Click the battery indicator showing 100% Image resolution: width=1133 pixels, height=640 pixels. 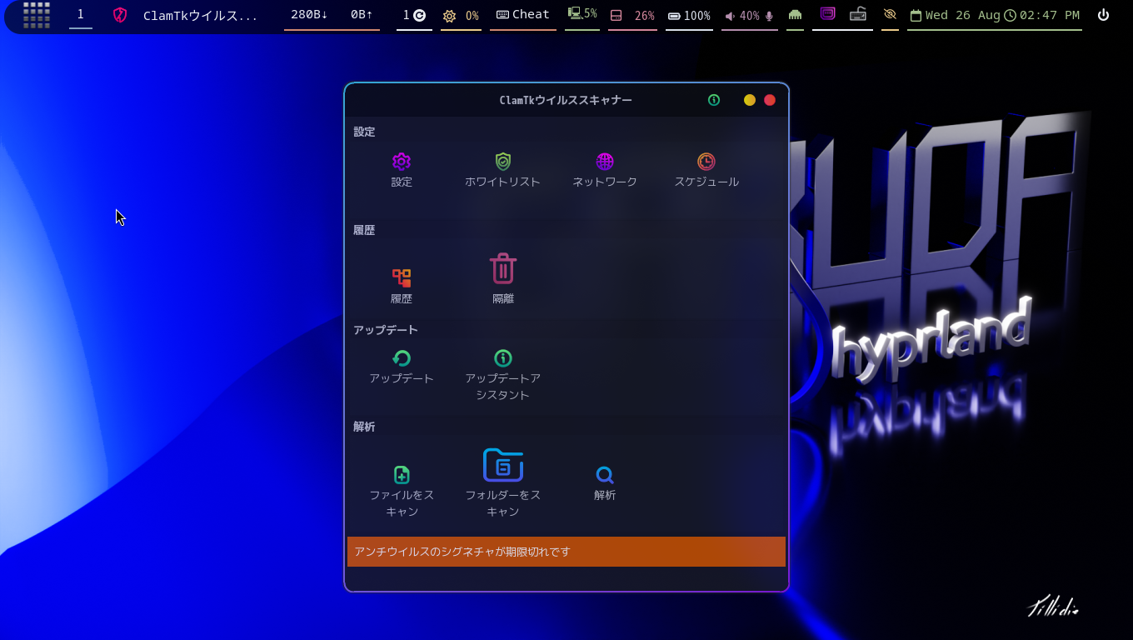pyautogui.click(x=689, y=16)
